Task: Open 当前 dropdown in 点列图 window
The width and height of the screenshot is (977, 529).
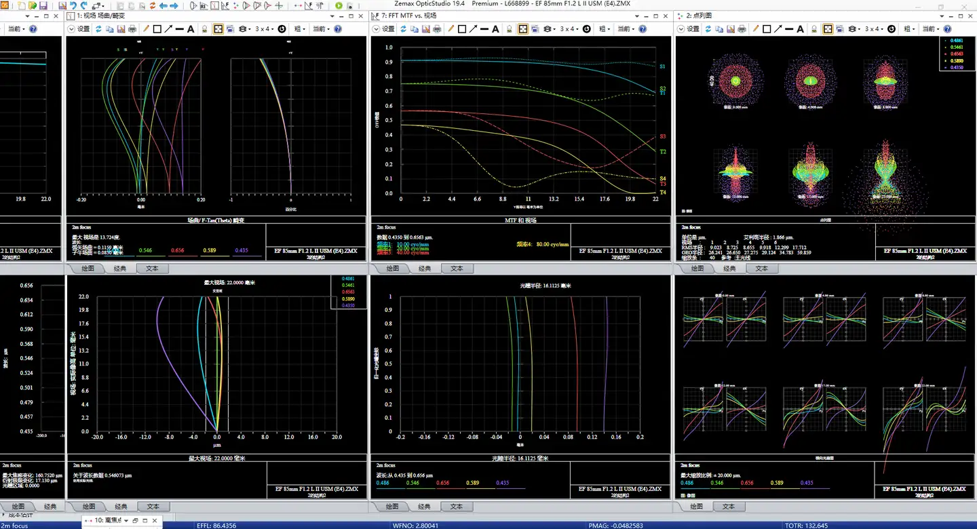Action: click(930, 29)
